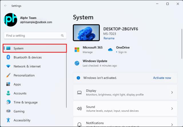Click the System monitor icon in sidebar
Viewport: 183px width, 127px height.
(x=8, y=48)
